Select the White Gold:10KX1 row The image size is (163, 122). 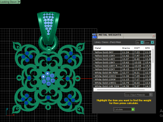(122, 76)
